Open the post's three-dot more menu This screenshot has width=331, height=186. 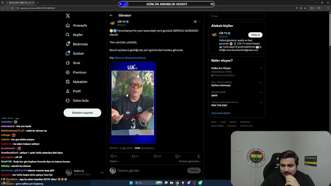[x=199, y=22]
